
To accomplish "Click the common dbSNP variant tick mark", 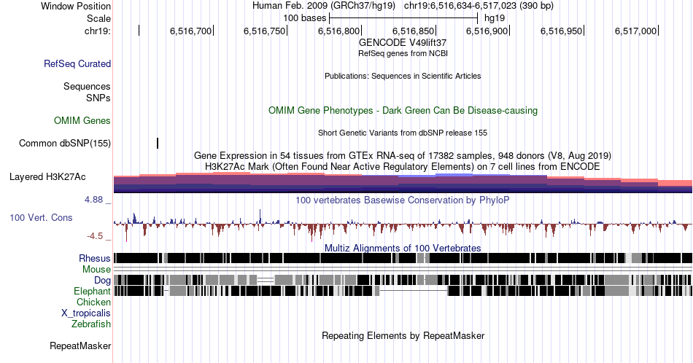I will coord(158,143).
